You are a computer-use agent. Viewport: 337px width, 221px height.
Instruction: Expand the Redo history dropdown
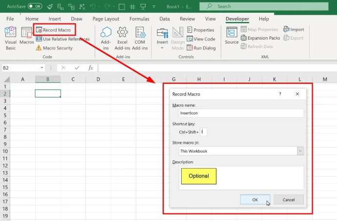click(114, 7)
